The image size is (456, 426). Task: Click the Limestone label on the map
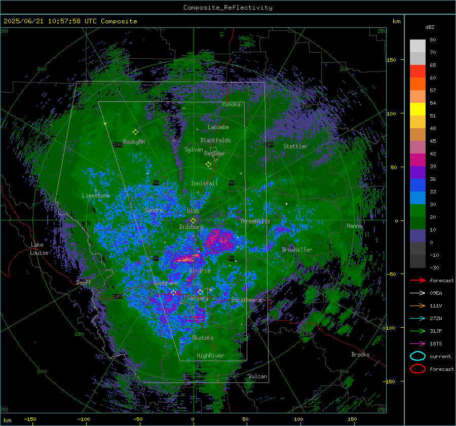[x=96, y=196]
